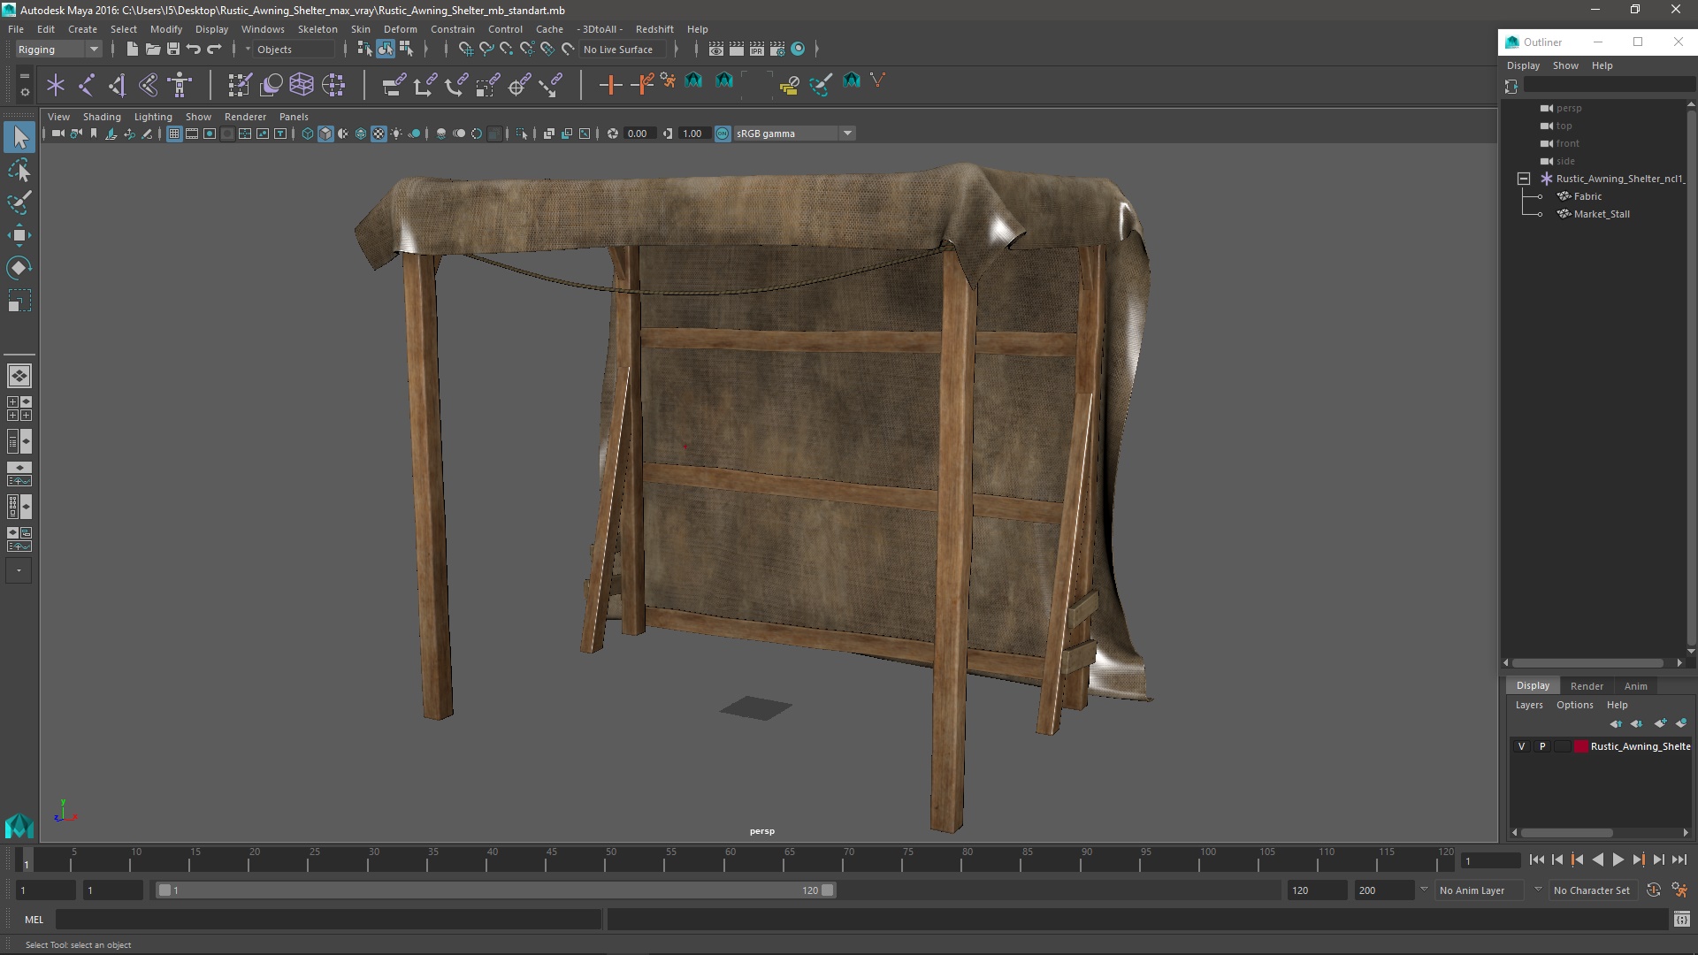Click the Set Key plus icon
The image size is (1698, 955).
(610, 85)
